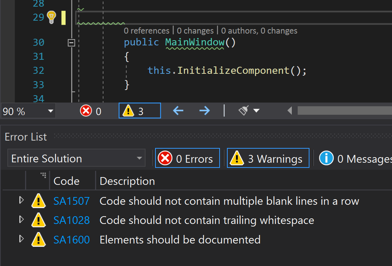Open the SA1028 rule help link

(x=71, y=220)
